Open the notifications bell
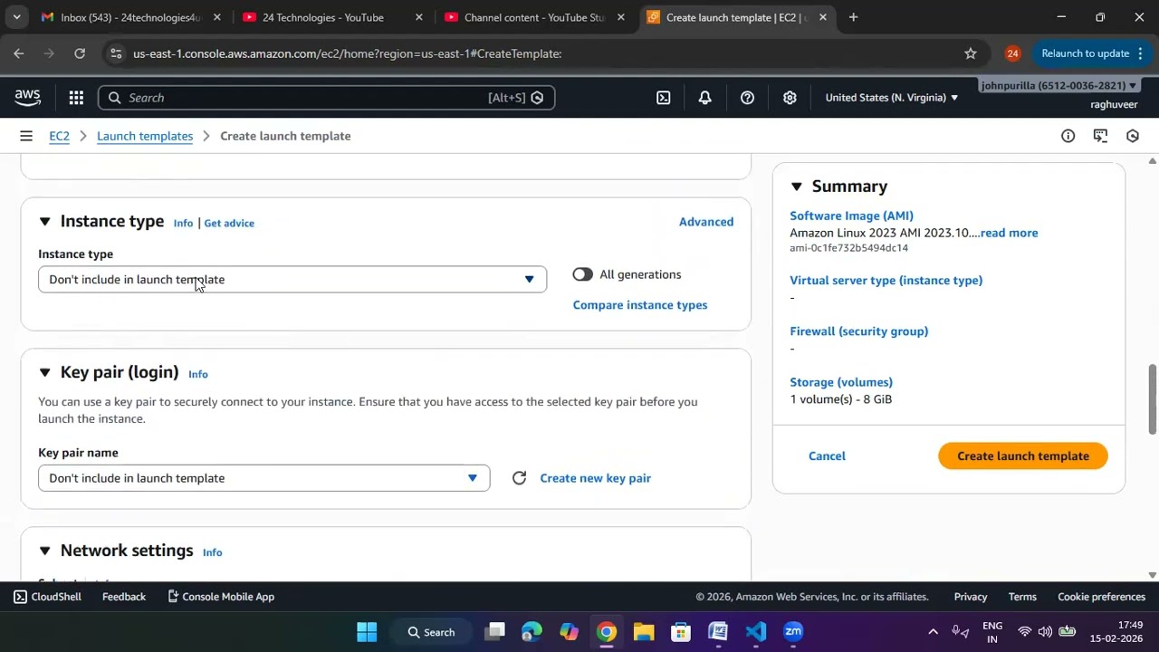 coord(704,98)
